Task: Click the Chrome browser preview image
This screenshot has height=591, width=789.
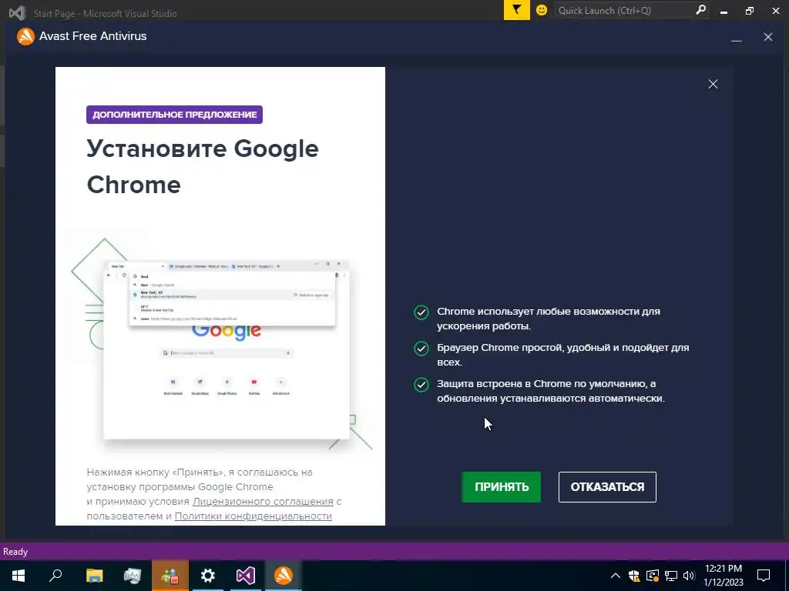Action: coord(227,349)
